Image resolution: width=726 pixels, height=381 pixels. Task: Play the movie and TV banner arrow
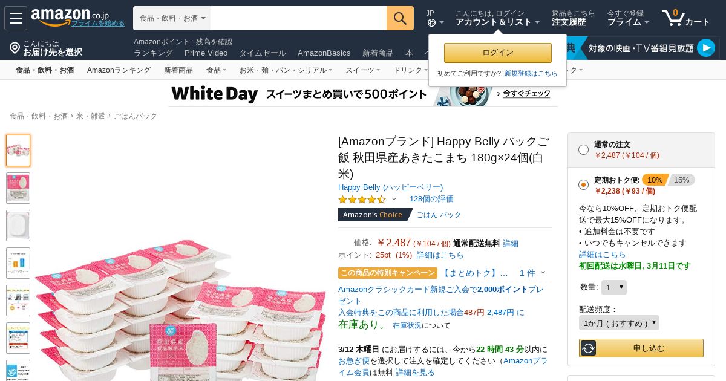[705, 48]
